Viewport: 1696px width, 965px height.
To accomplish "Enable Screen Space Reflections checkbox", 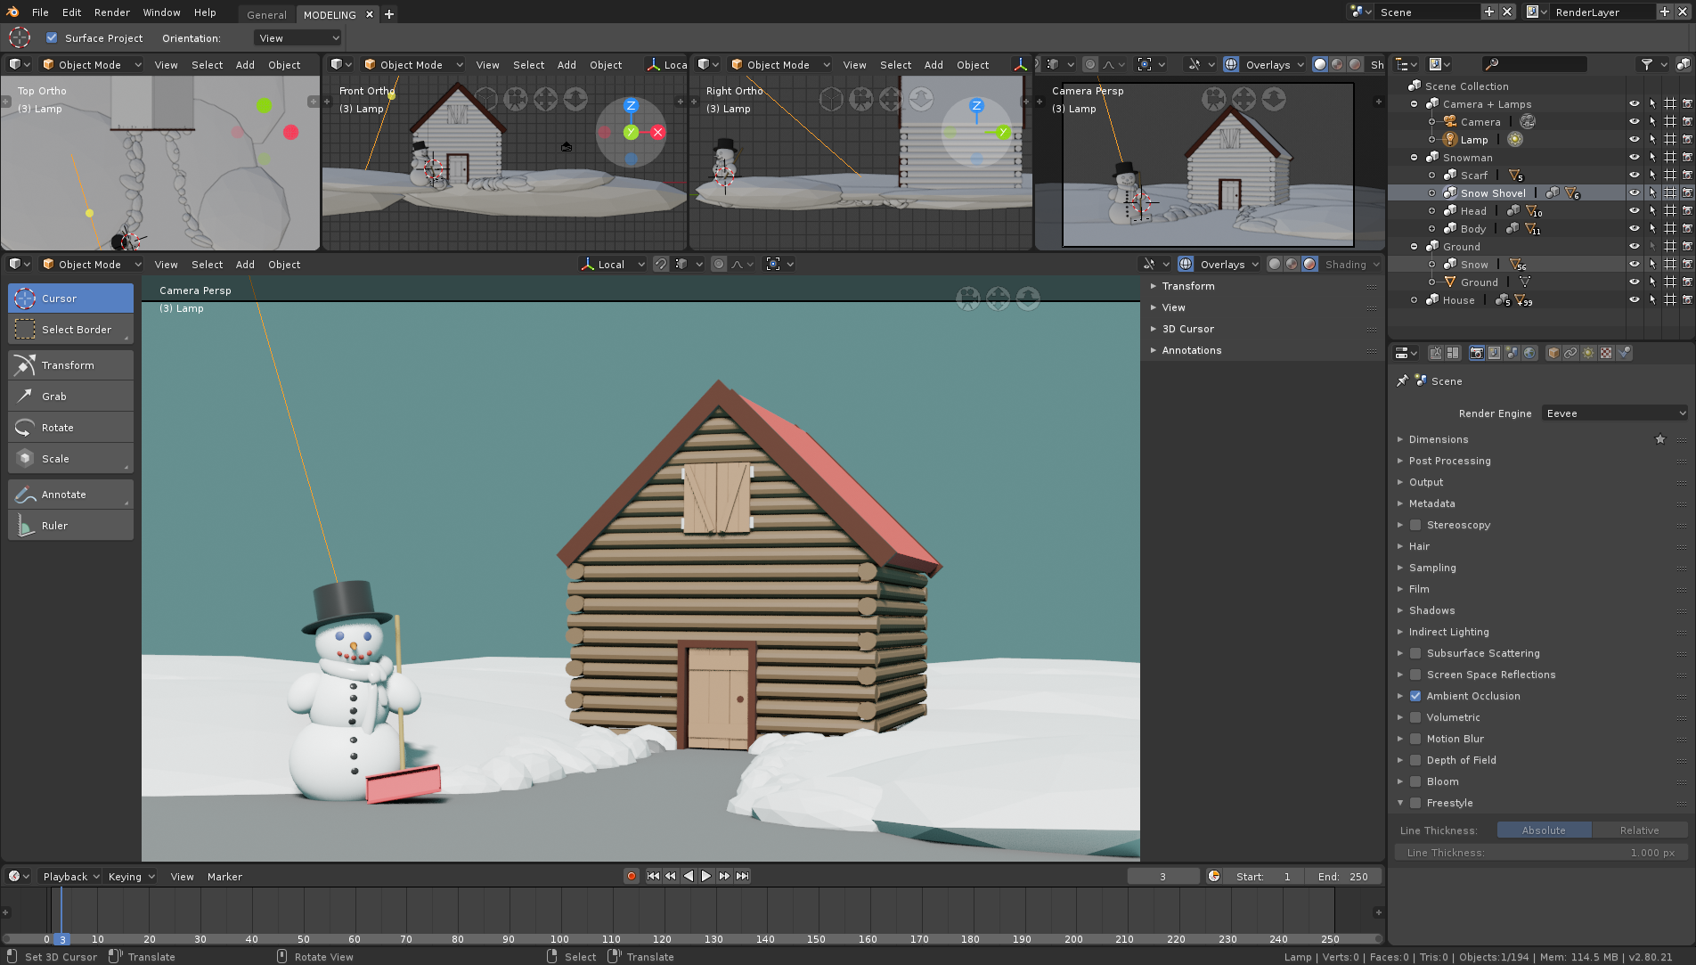I will pos(1415,675).
